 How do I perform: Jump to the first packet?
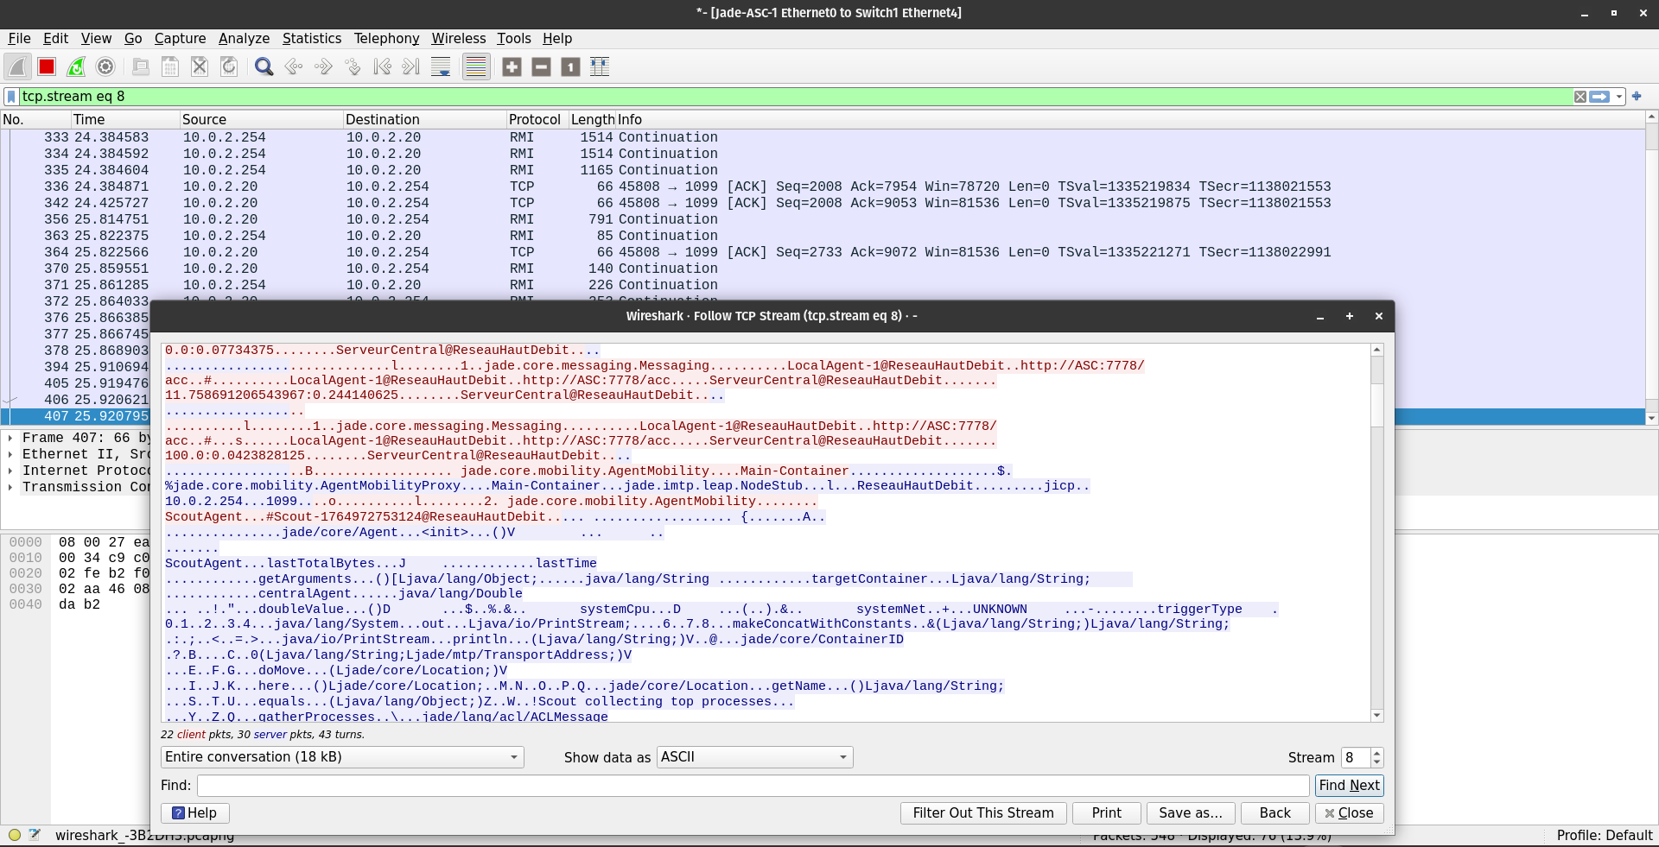pyautogui.click(x=382, y=67)
